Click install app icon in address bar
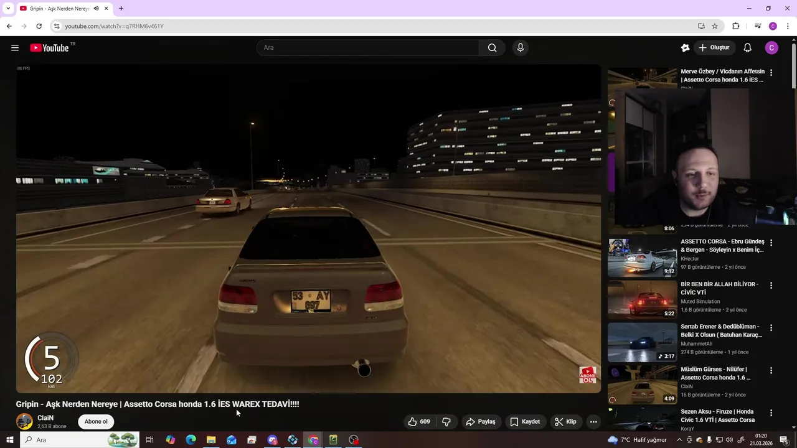The height and width of the screenshot is (448, 797). coord(701,26)
